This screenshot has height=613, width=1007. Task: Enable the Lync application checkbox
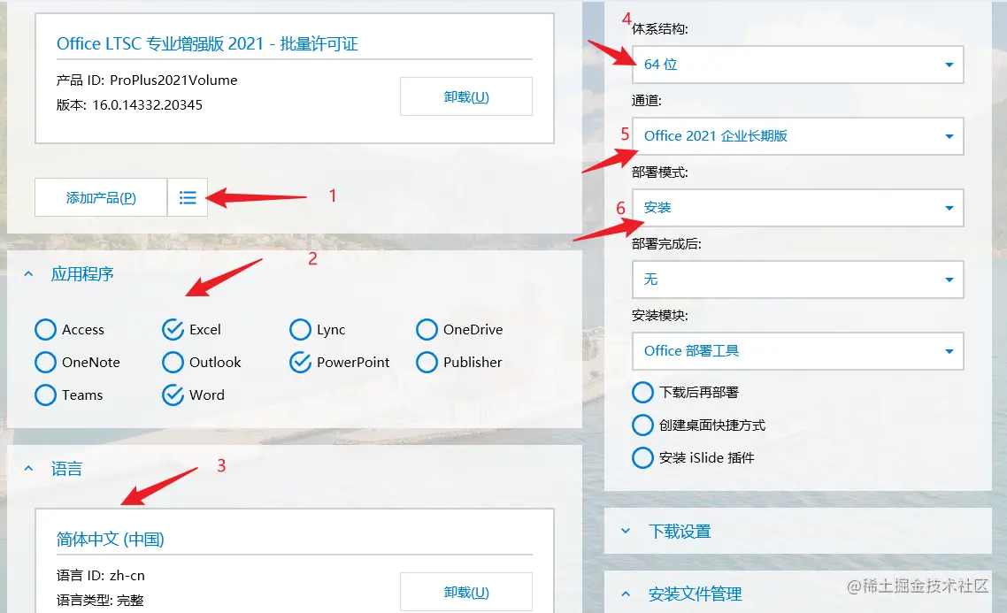point(300,329)
